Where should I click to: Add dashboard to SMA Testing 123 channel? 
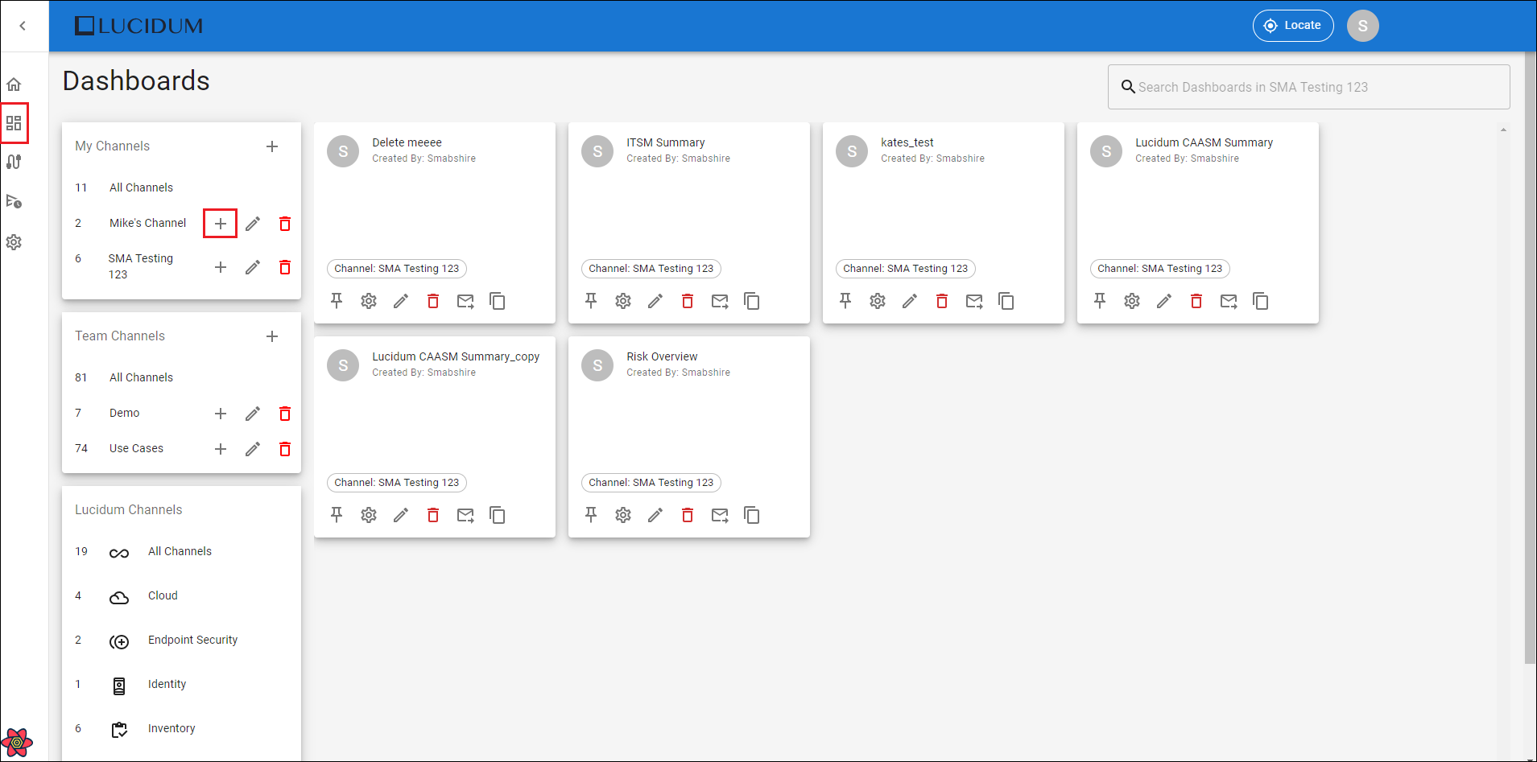[221, 267]
